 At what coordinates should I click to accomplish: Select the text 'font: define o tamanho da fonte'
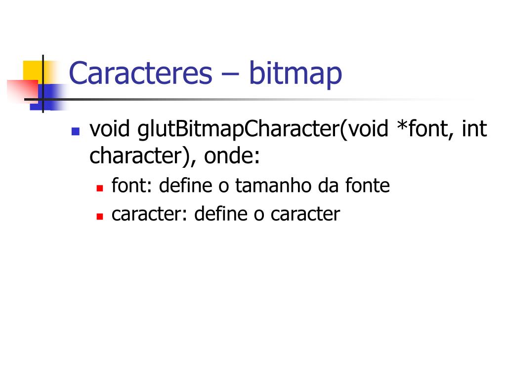[x=251, y=186]
